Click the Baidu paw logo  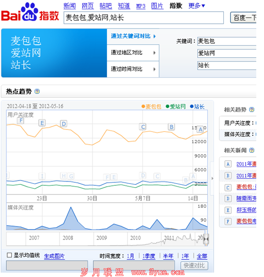29,12
